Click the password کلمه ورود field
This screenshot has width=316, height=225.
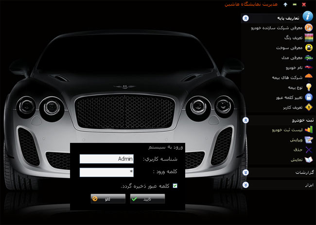coord(106,173)
